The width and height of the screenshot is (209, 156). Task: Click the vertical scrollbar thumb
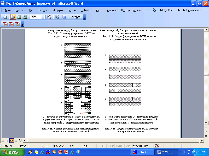tap(206, 75)
